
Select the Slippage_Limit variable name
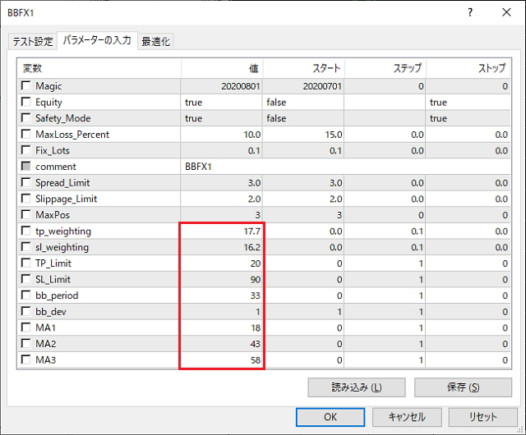pyautogui.click(x=66, y=199)
